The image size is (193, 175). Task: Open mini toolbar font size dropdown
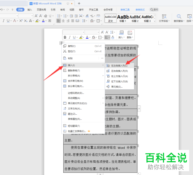click(x=98, y=32)
